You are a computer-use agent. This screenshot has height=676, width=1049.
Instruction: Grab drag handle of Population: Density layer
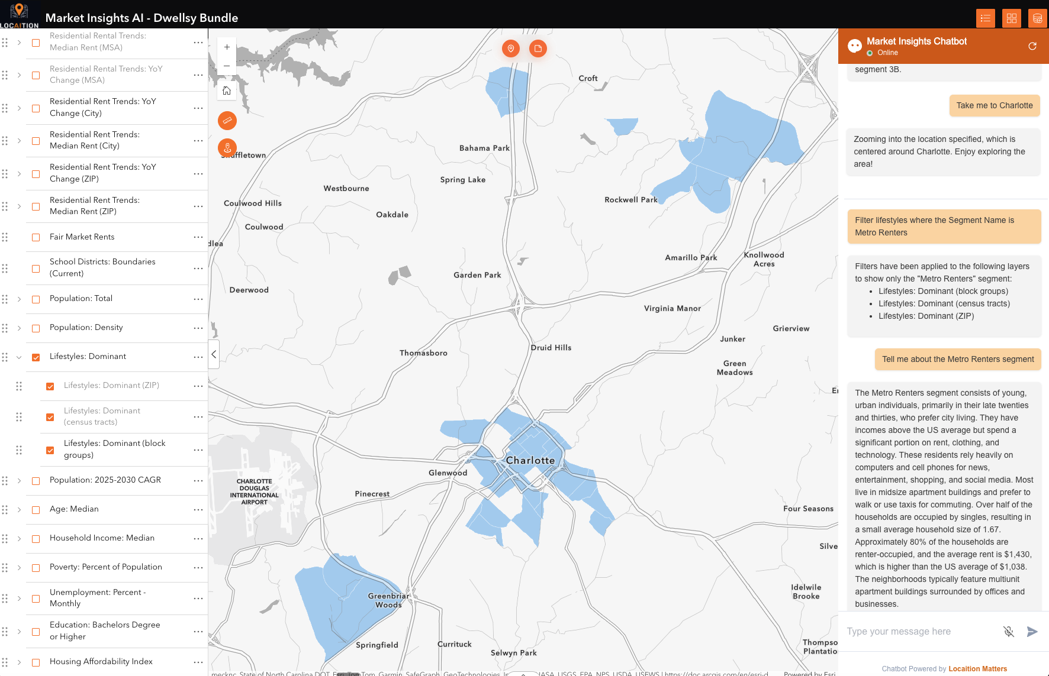[x=5, y=328]
